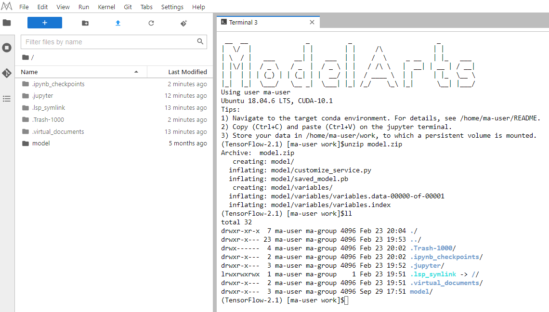Click the terminal icon on Terminal 3 tab

(x=224, y=22)
